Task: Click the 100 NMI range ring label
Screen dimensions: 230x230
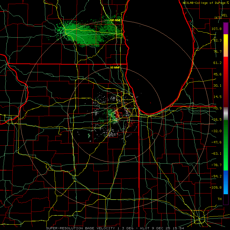Action: point(115,20)
